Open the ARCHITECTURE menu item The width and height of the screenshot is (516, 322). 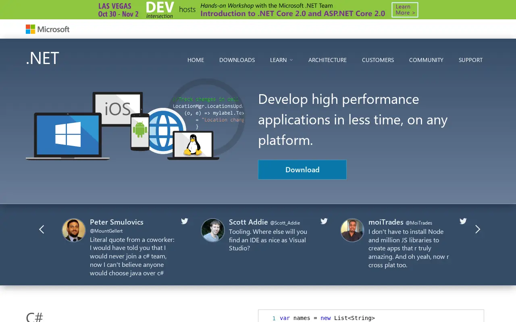click(x=327, y=60)
